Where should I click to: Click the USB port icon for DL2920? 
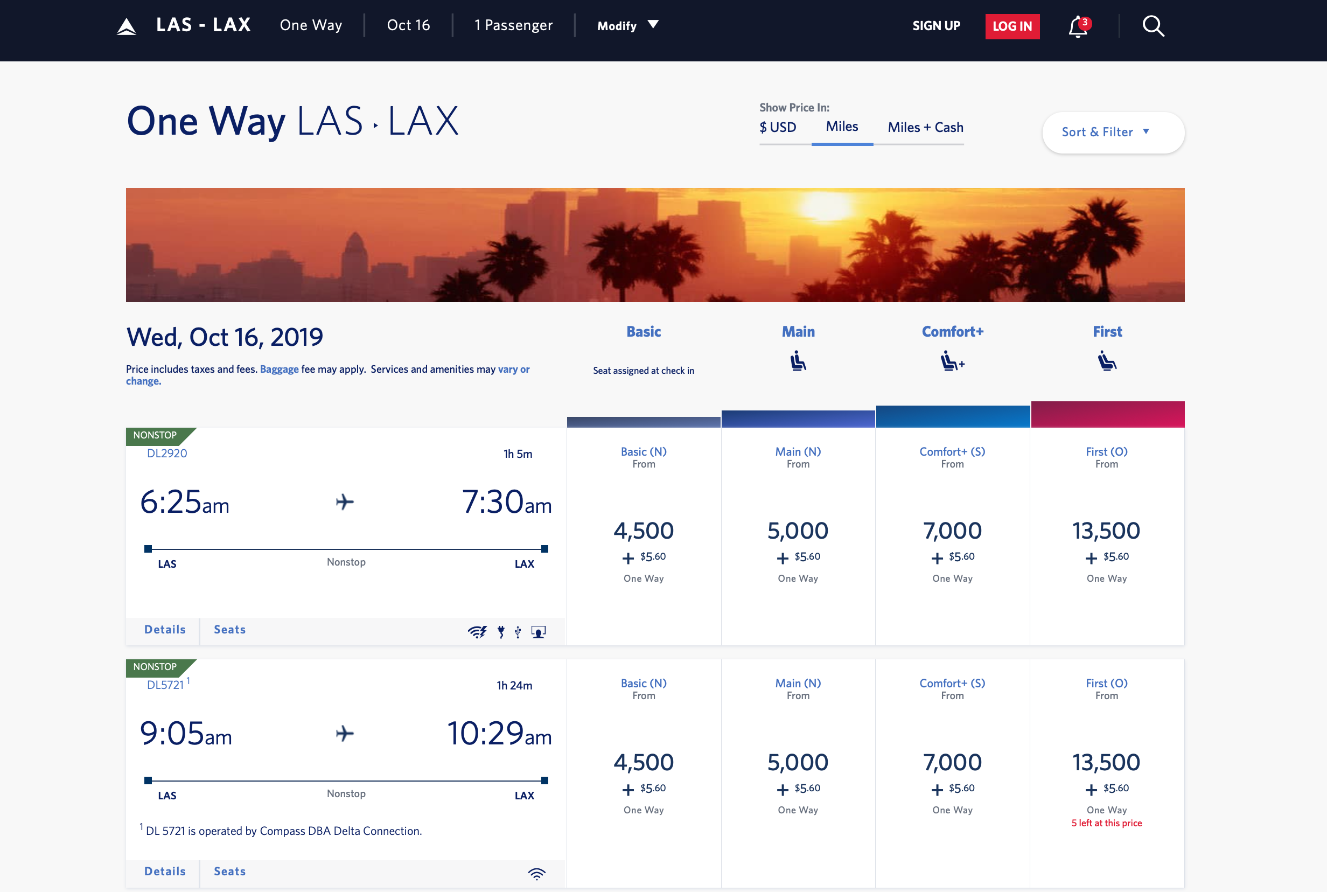[x=518, y=631]
